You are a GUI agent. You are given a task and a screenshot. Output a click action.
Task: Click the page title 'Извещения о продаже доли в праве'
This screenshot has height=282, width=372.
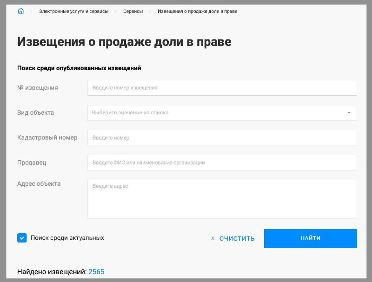tap(124, 42)
